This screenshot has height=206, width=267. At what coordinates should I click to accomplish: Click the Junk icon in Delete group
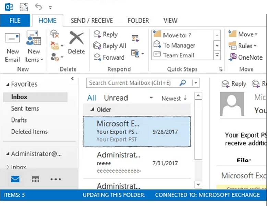pyautogui.click(x=55, y=57)
